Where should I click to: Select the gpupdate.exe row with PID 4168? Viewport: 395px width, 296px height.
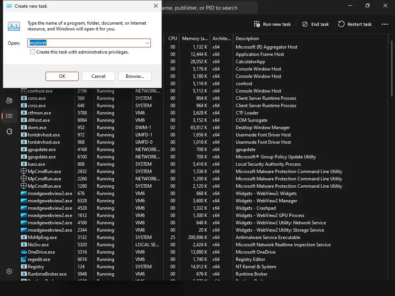204,150
